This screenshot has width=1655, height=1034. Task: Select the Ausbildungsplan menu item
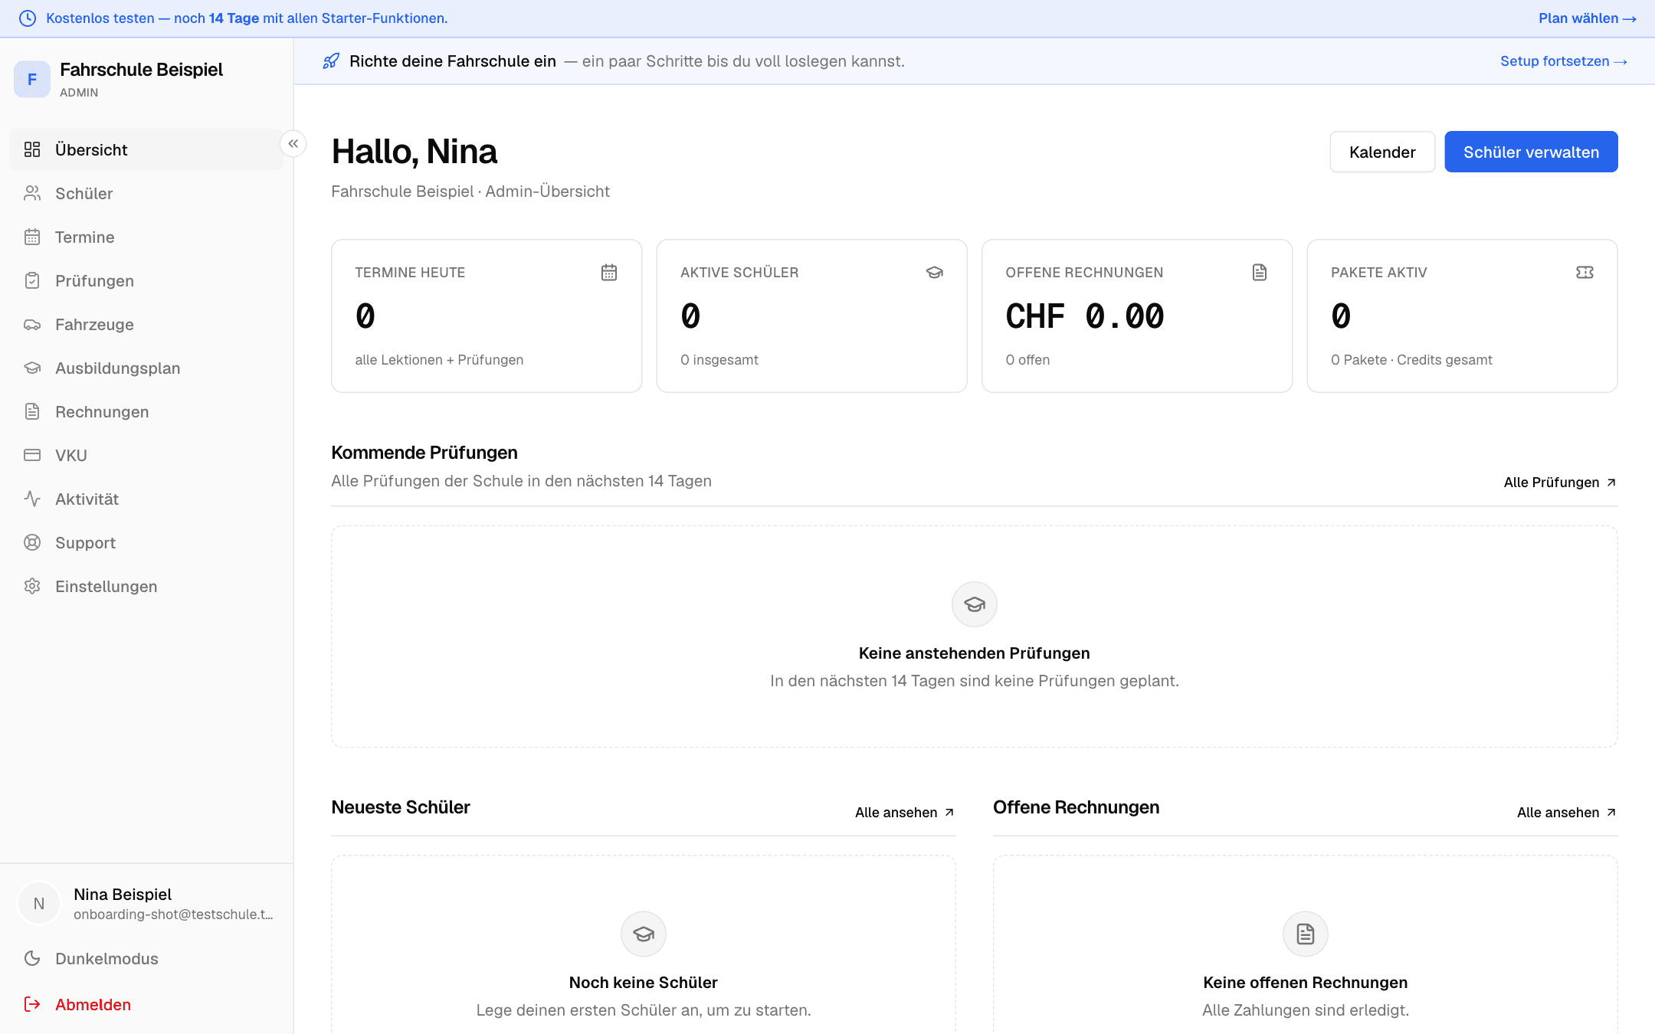146,368
